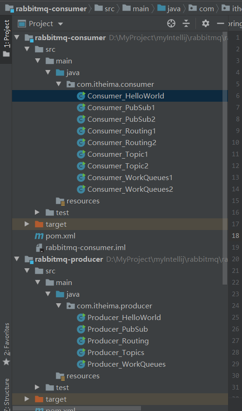Click the Consumer_PubSub1 class icon

(81, 108)
